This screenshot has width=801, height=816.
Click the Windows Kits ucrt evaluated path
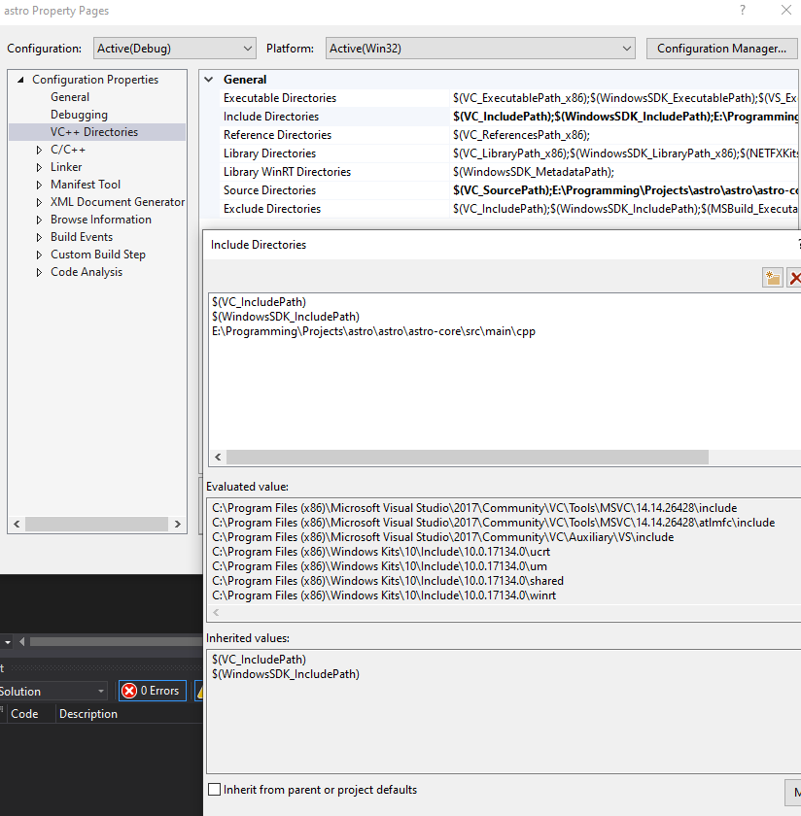381,552
